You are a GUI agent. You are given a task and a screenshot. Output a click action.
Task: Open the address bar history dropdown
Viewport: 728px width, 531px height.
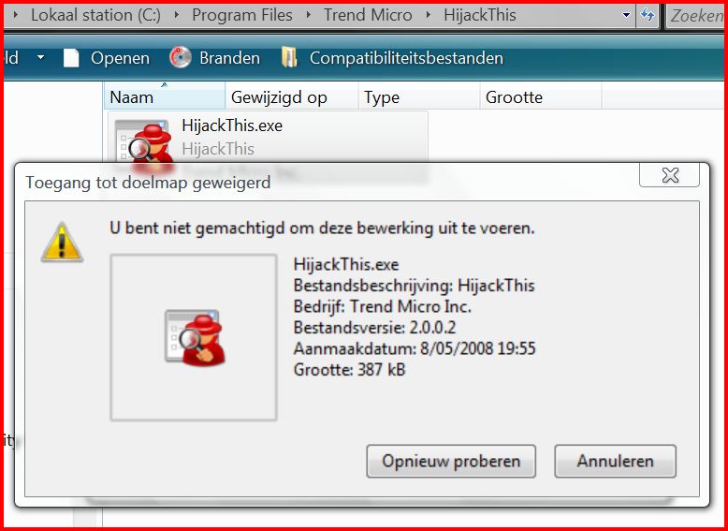[x=626, y=15]
